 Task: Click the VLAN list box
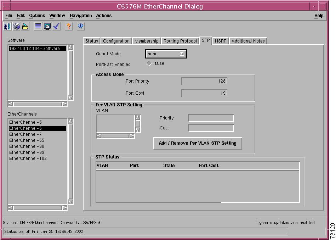(115, 124)
